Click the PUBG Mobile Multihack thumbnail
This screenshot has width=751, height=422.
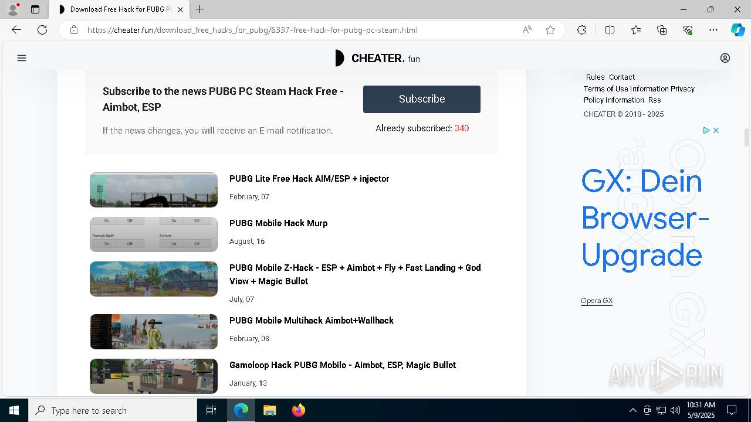[x=154, y=332]
